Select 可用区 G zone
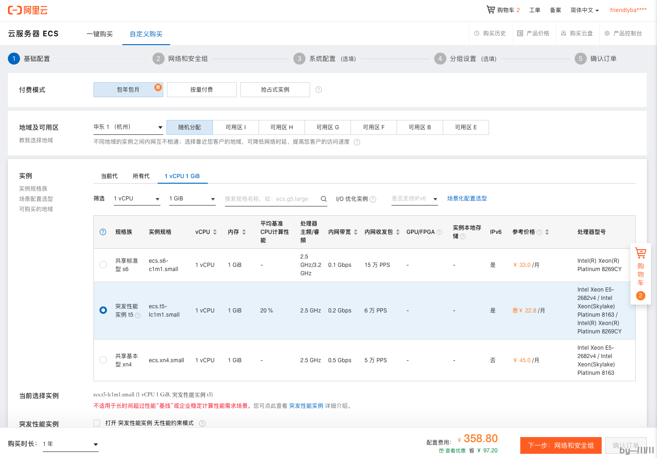This screenshot has height=458, width=657. 328,127
